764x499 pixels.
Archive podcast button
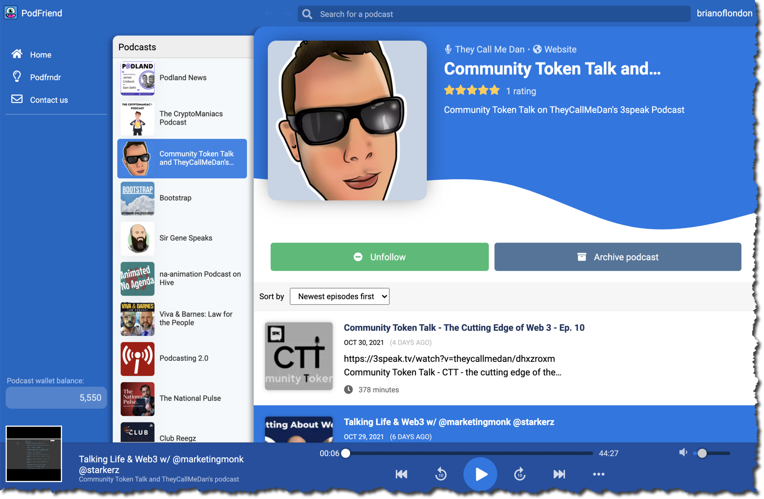coord(617,257)
